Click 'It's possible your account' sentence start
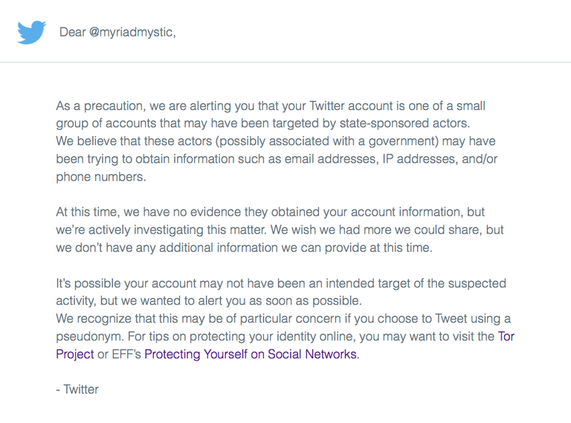This screenshot has width=571, height=423. point(126,283)
